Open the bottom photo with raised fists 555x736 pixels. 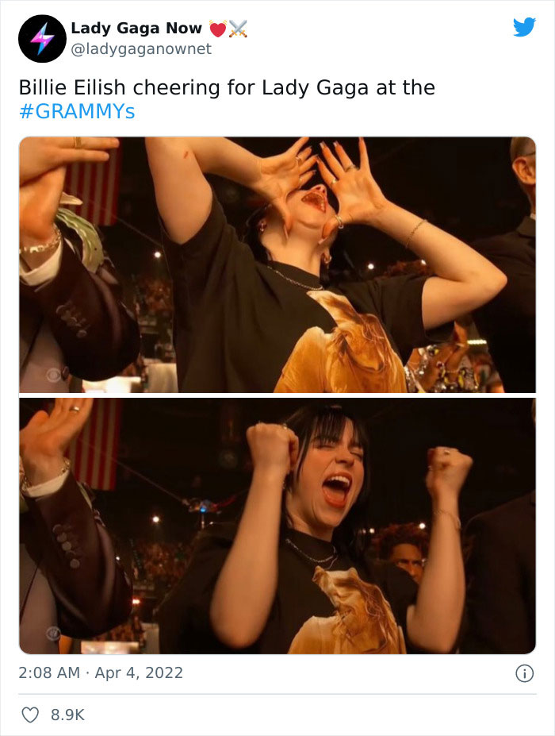(277, 526)
